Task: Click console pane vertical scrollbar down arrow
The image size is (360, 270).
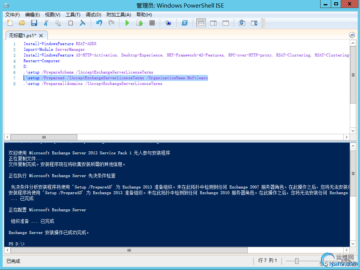Action: pyautogui.click(x=353, y=244)
